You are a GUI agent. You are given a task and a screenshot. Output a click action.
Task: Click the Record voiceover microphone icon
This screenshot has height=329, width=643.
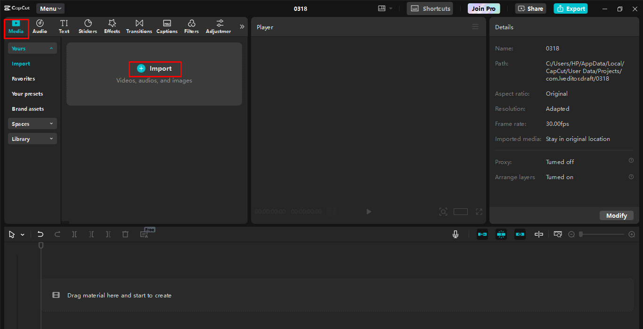(x=456, y=234)
